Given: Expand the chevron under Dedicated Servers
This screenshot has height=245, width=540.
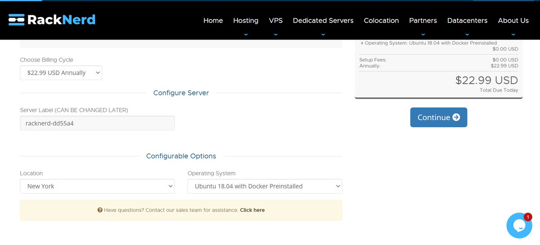Looking at the screenshot, I should tap(323, 34).
